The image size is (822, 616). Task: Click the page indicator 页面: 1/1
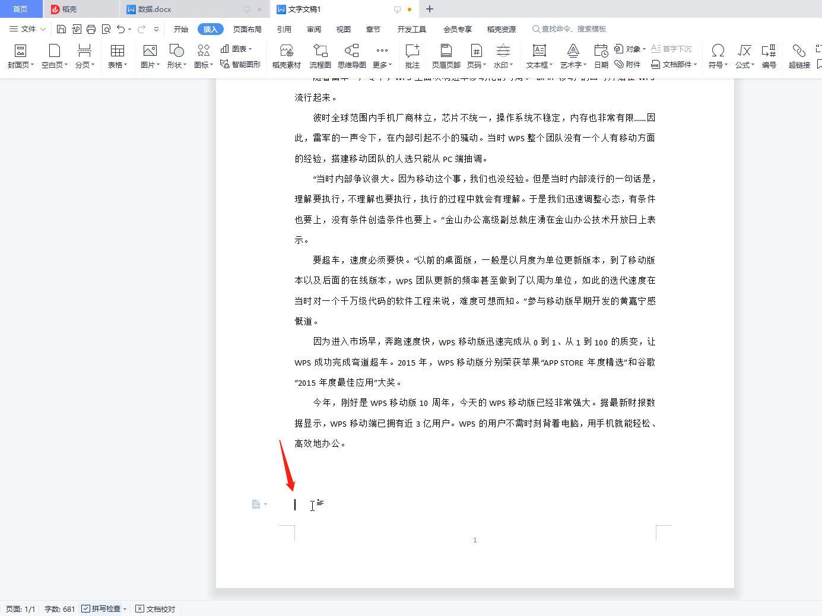[21, 609]
